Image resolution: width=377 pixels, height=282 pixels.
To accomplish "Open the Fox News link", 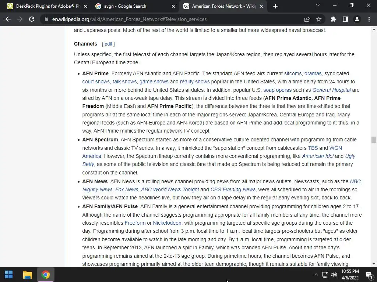I will pos(127,190).
